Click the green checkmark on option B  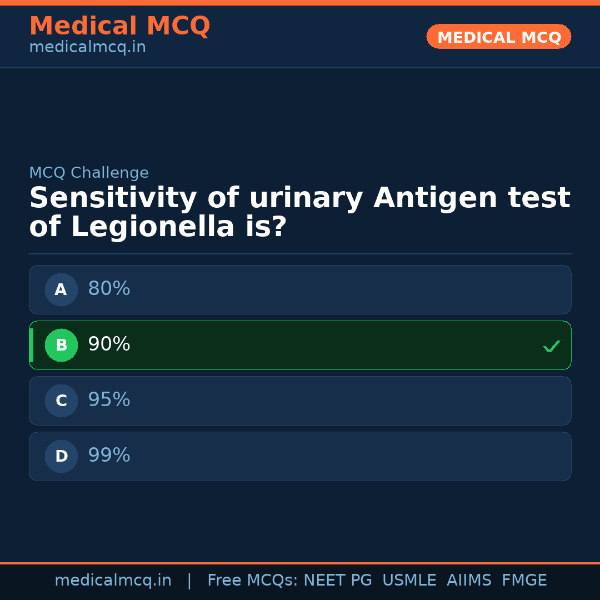click(x=551, y=346)
